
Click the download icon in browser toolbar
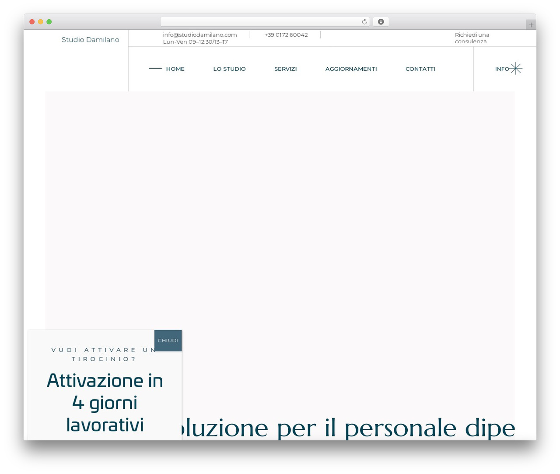pyautogui.click(x=381, y=22)
